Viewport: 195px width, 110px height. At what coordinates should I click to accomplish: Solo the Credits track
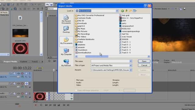pyautogui.click(x=30, y=94)
